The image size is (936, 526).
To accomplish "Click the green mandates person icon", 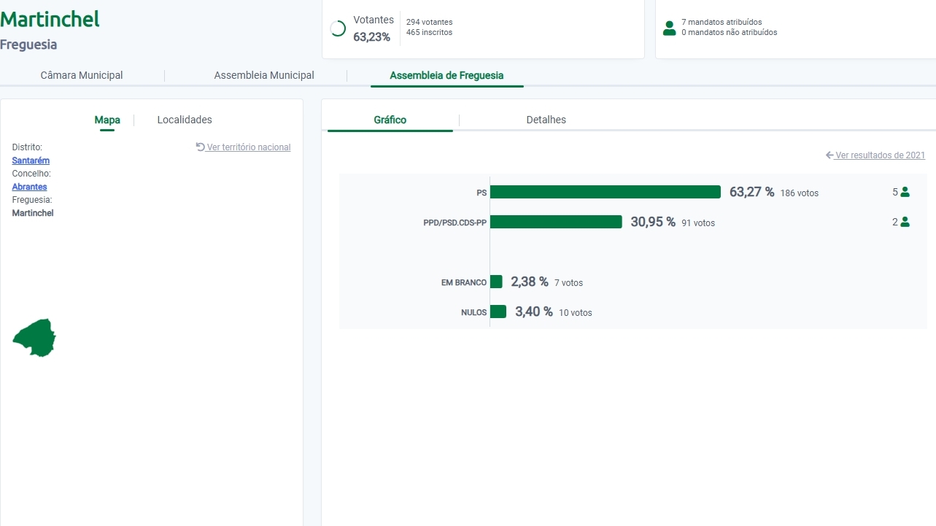I will pyautogui.click(x=669, y=28).
